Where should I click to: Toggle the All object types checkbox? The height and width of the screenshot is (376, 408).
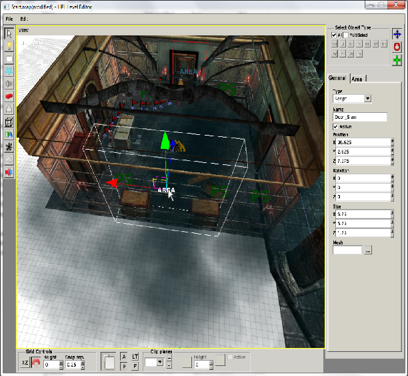pos(334,35)
